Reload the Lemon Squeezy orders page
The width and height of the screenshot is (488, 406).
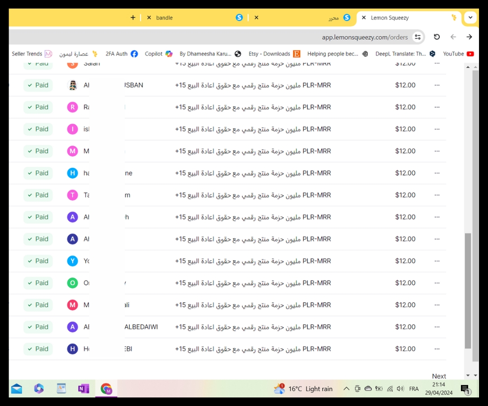tap(436, 37)
